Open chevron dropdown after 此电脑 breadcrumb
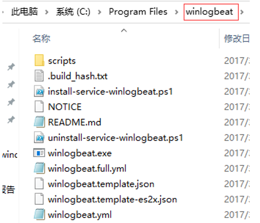This screenshot has height=223, width=260. (x=47, y=12)
